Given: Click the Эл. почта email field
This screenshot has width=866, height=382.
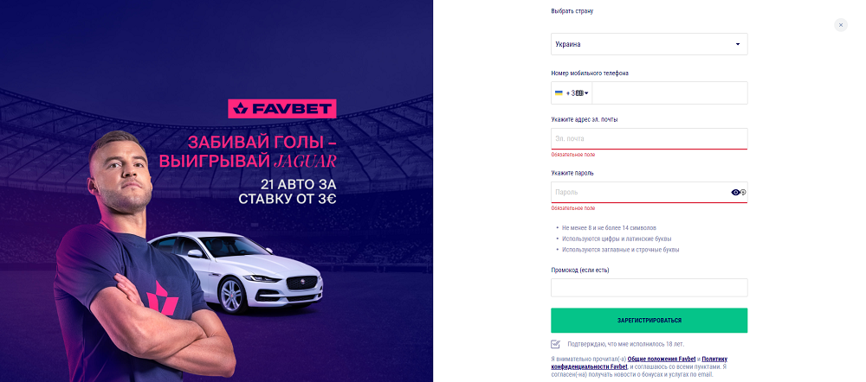Looking at the screenshot, I should click(649, 138).
